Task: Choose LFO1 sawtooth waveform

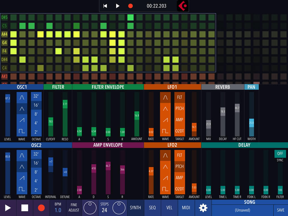Action: 165,120
